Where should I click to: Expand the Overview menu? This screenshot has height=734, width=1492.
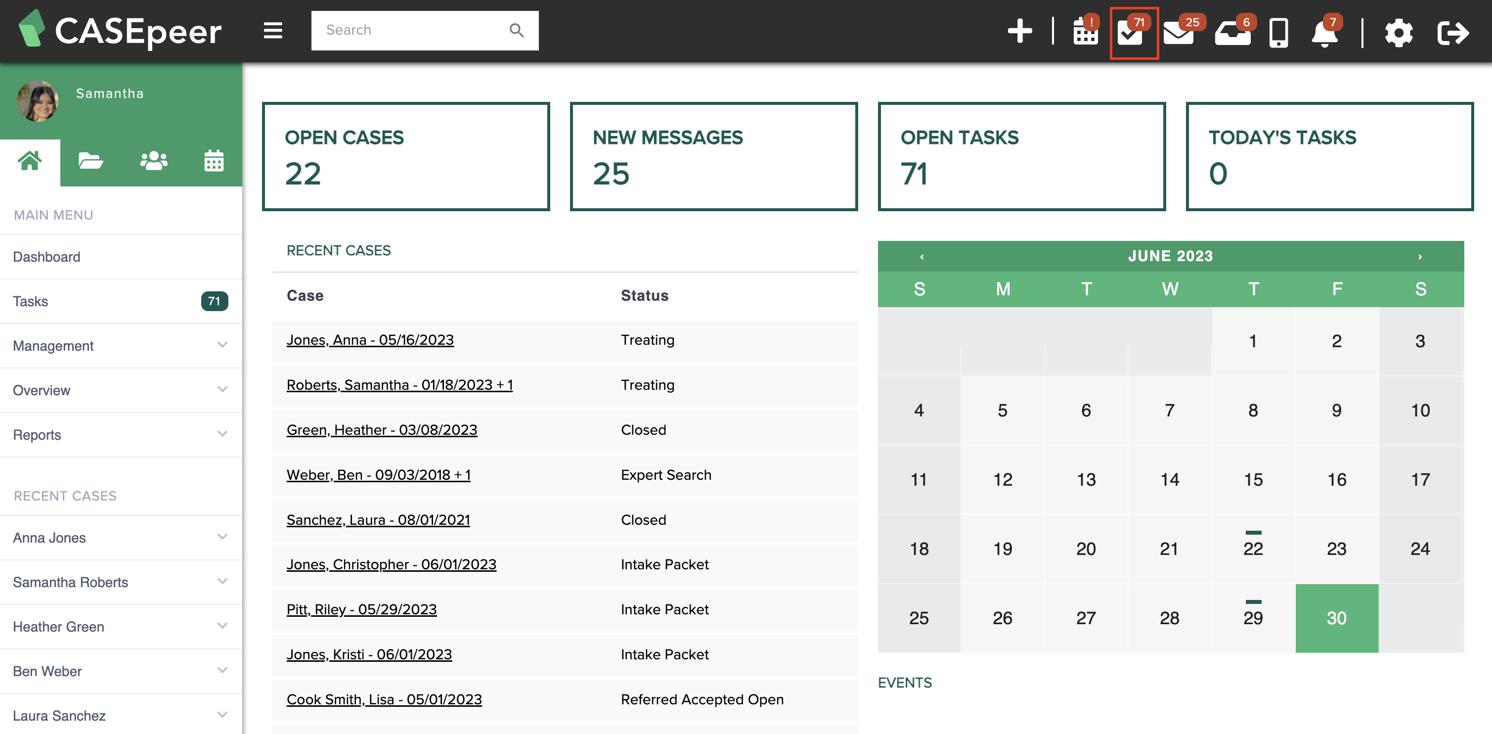pyautogui.click(x=121, y=390)
